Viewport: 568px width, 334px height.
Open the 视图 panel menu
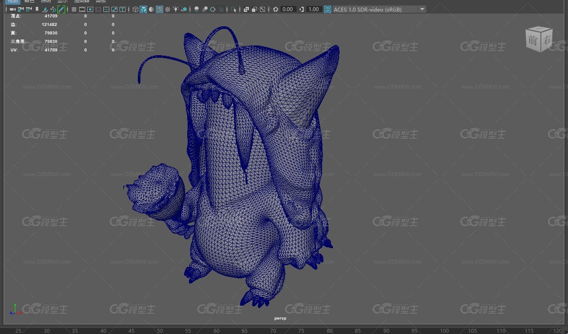[x=12, y=1]
